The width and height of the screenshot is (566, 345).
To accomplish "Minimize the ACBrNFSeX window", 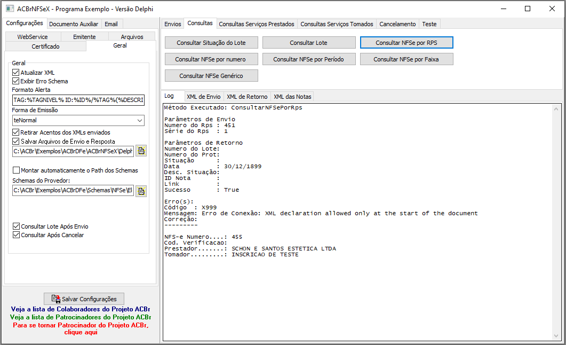I will click(x=504, y=9).
